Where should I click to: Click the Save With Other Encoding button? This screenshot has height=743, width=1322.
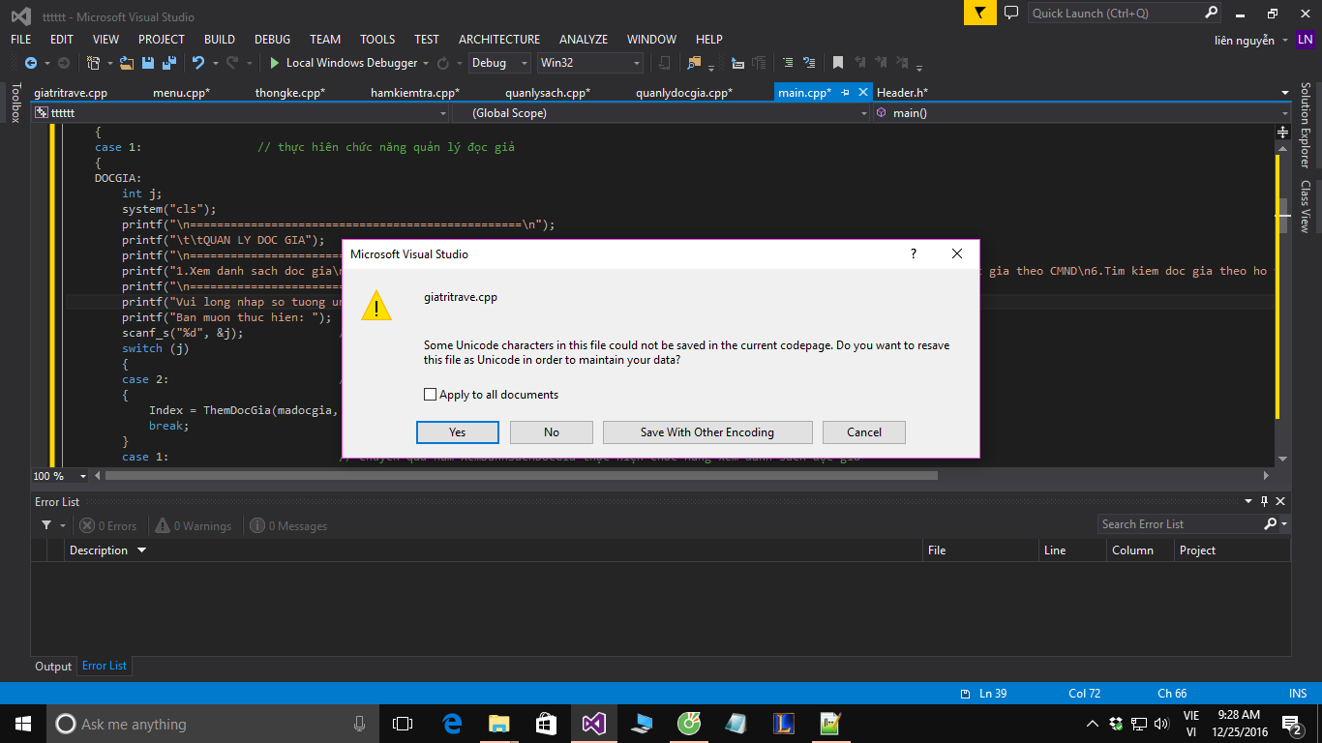(706, 432)
